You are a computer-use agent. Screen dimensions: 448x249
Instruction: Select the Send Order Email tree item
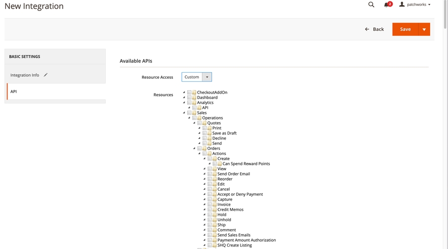[233, 174]
